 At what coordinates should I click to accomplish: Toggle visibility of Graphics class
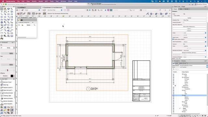click(174, 105)
